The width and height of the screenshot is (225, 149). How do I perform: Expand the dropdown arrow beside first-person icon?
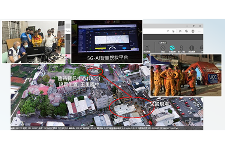coord(186,48)
